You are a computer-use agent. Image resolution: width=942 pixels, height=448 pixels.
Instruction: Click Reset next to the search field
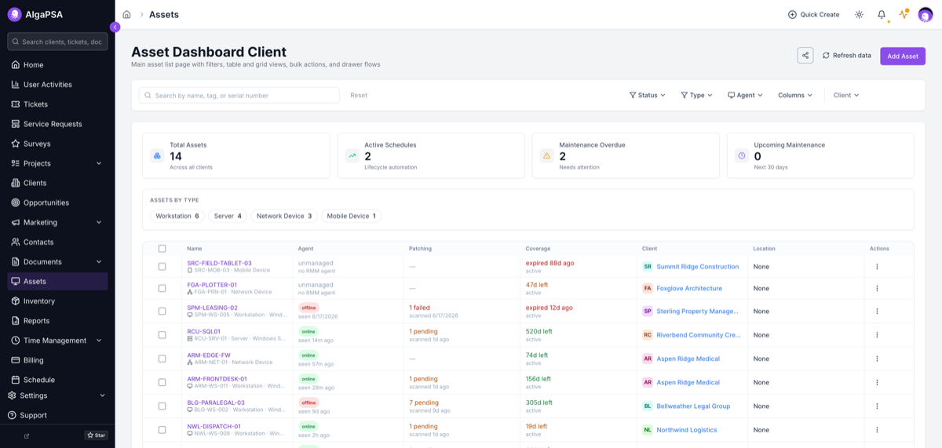(359, 95)
